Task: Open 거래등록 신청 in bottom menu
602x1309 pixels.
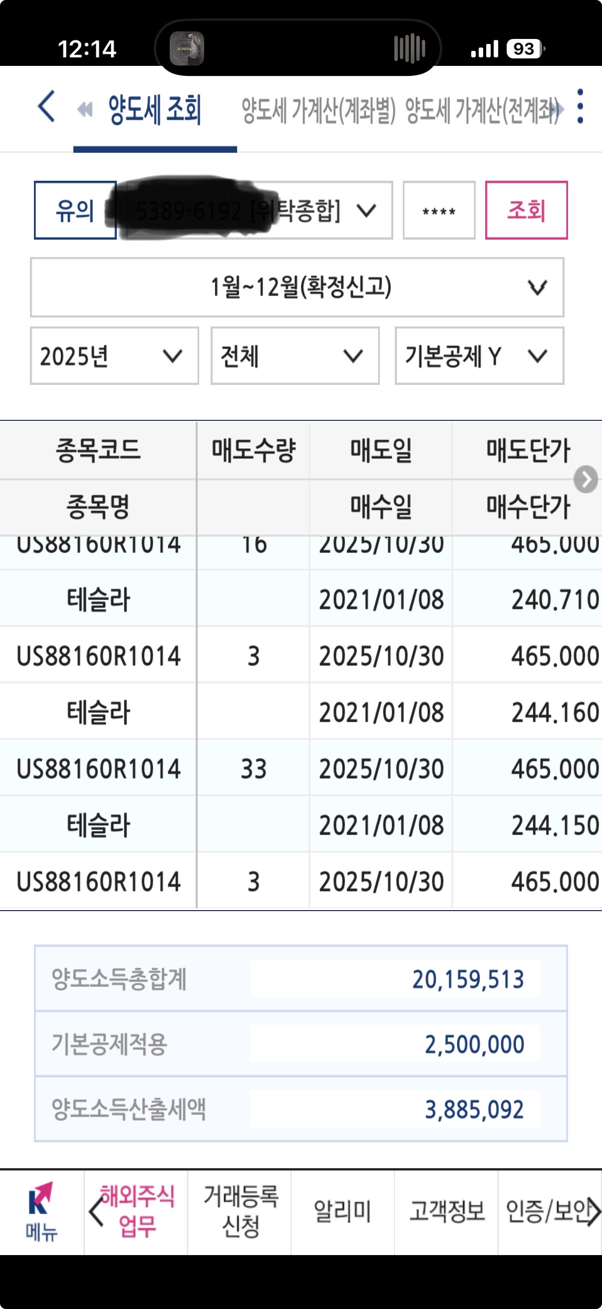Action: click(240, 1213)
